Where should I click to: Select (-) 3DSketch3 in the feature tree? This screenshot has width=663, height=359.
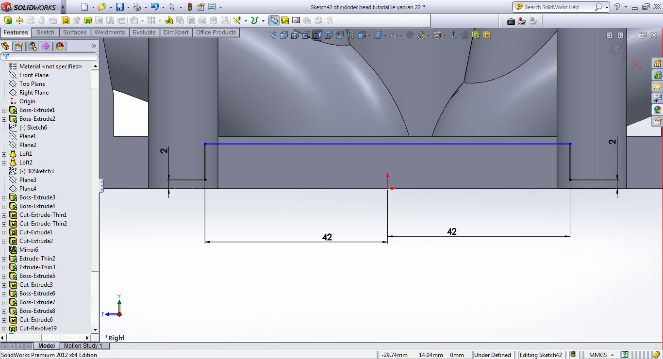tap(36, 171)
